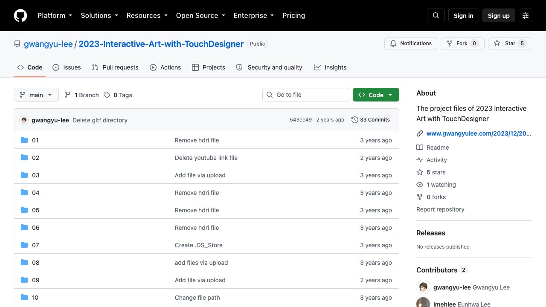Image resolution: width=546 pixels, height=307 pixels.
Task: Click the search magnifier icon in header
Action: coord(436,16)
